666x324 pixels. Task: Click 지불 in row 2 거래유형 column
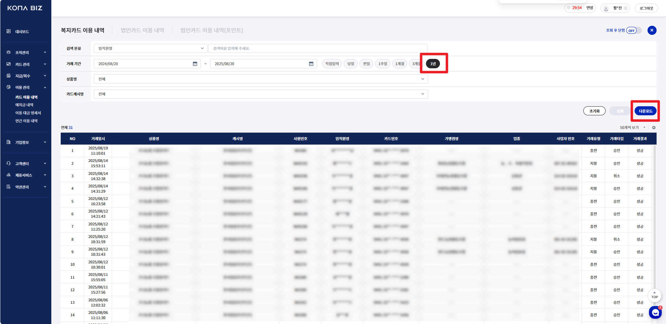point(593,163)
